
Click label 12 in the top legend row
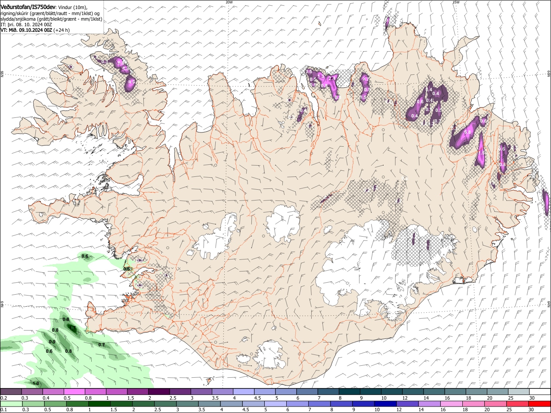click(x=405, y=398)
